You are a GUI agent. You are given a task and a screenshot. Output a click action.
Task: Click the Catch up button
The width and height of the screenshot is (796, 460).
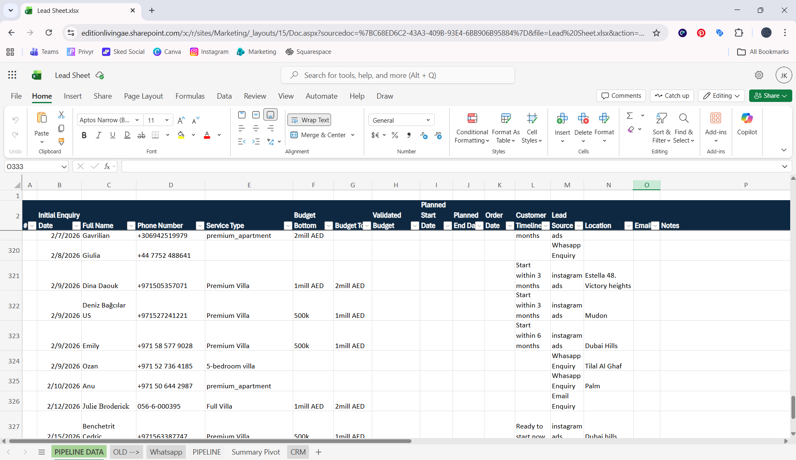(672, 96)
